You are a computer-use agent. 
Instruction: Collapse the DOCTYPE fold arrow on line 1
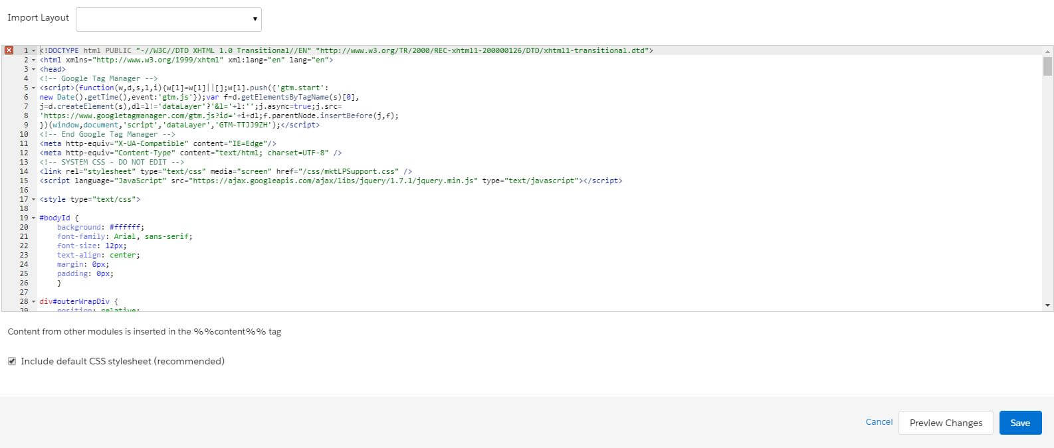pyautogui.click(x=34, y=50)
